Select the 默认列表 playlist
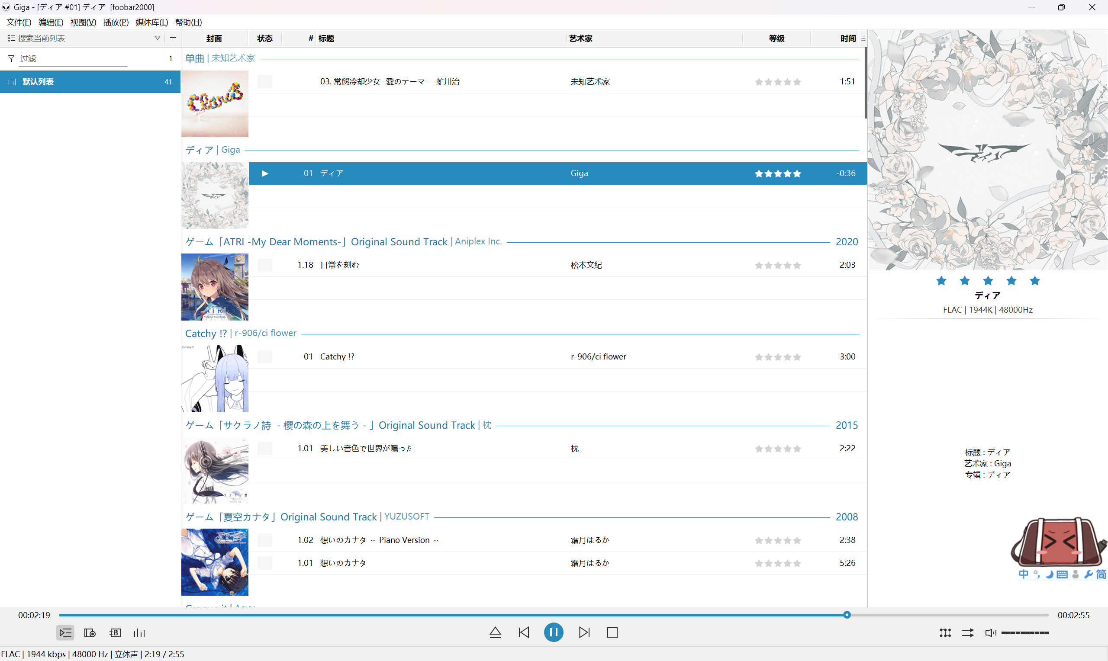 coord(90,81)
